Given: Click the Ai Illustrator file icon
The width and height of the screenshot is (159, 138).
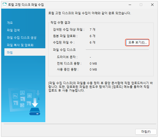Looking at the screenshot, I should (x=29, y=96).
